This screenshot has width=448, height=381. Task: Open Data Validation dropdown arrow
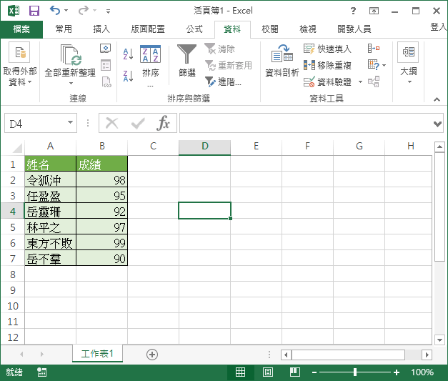click(x=360, y=82)
